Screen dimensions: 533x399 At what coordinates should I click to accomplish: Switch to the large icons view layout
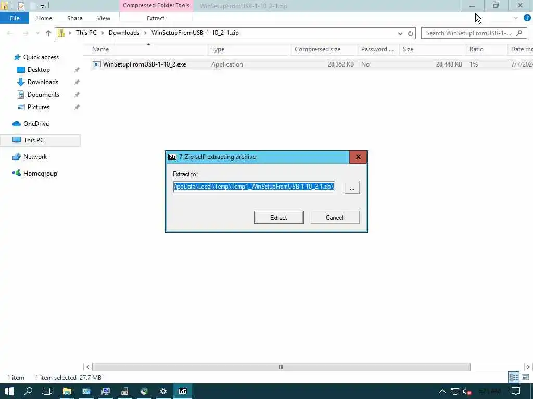525,377
